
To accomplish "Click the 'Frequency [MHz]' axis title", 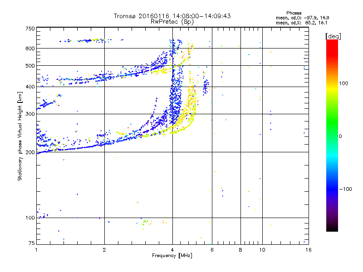I will point(172,256).
